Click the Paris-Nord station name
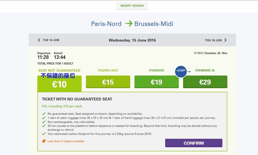Image resolution: width=258 pixels, height=155 pixels. coord(106,24)
